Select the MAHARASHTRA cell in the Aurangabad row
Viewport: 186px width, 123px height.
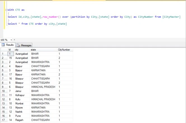point(43,62)
